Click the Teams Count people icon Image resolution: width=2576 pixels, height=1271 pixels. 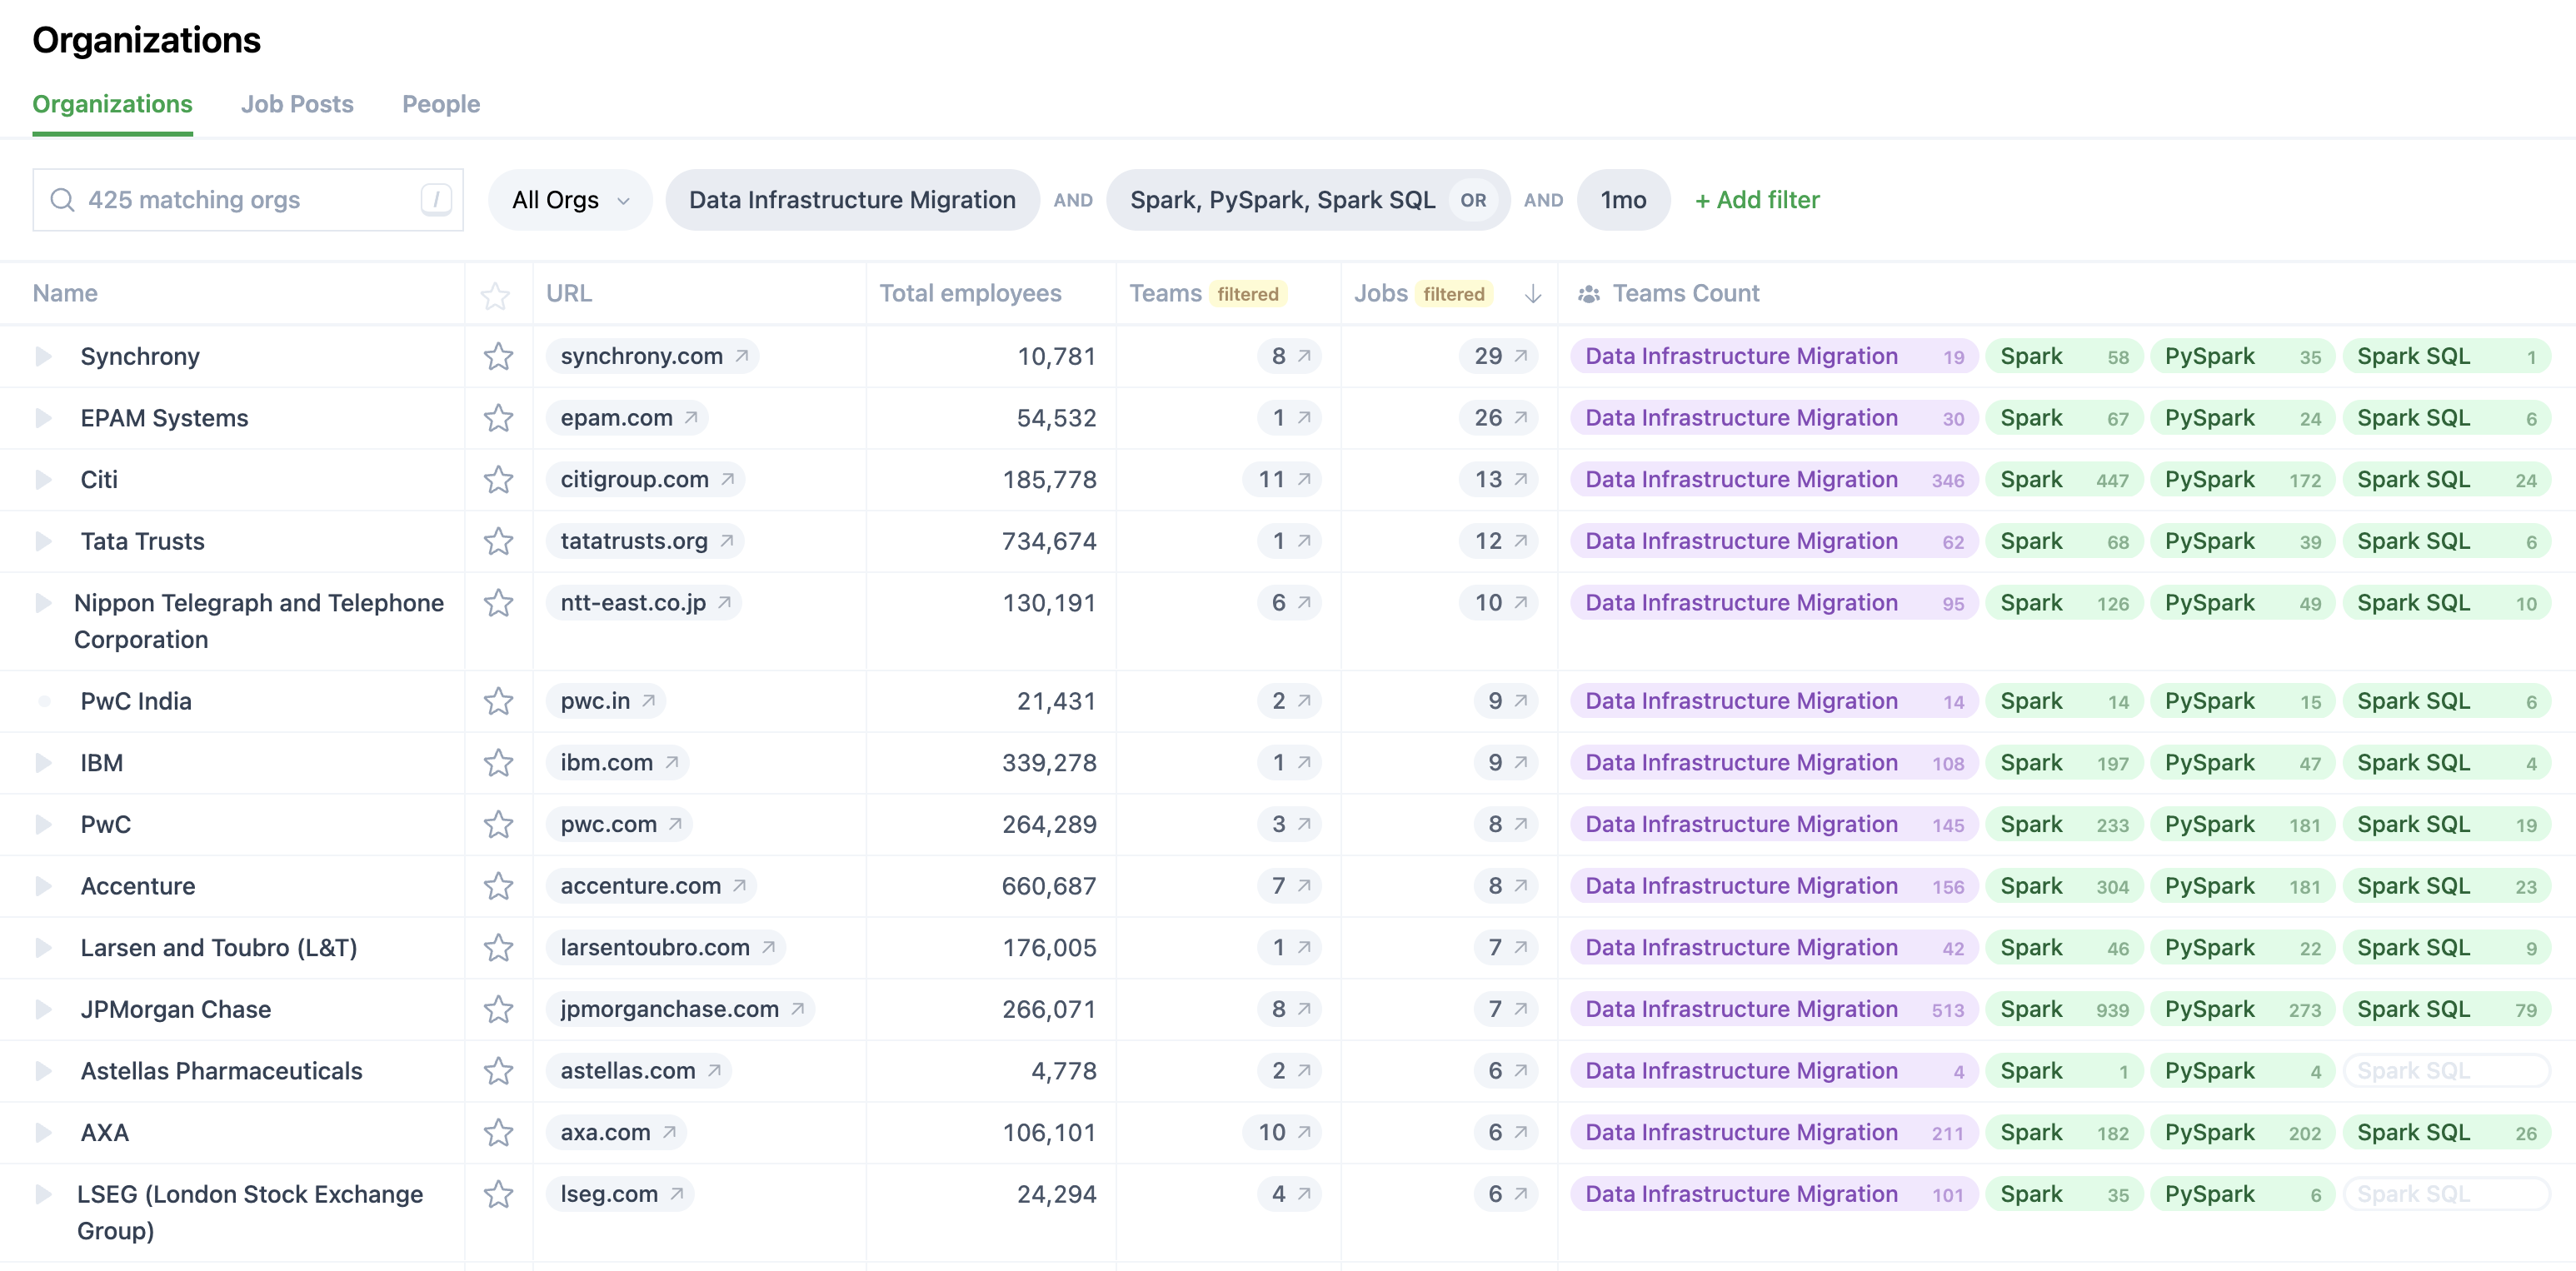point(1588,294)
